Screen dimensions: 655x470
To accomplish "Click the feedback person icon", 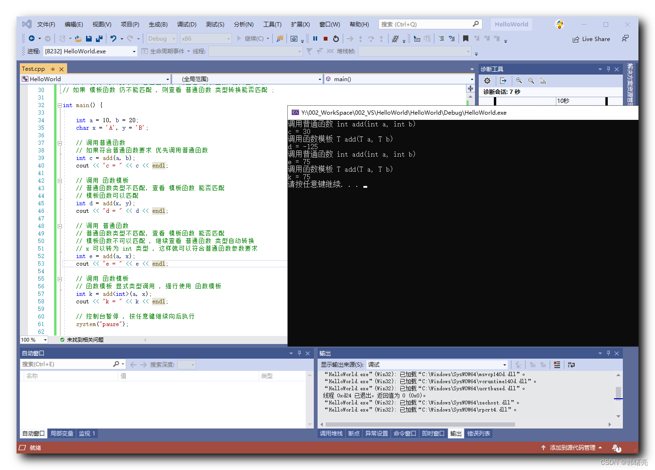I will [x=625, y=39].
